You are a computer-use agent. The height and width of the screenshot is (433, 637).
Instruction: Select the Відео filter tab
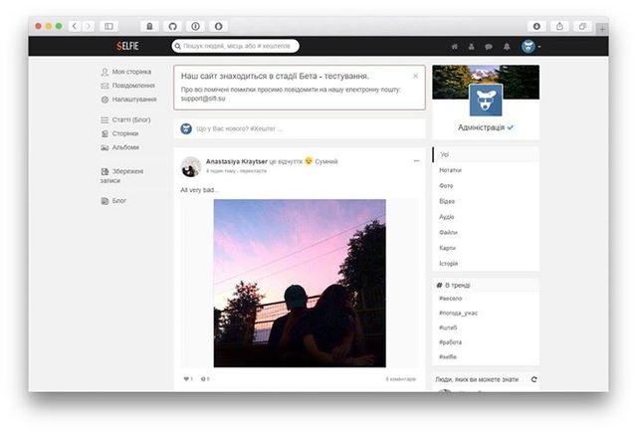click(x=447, y=201)
